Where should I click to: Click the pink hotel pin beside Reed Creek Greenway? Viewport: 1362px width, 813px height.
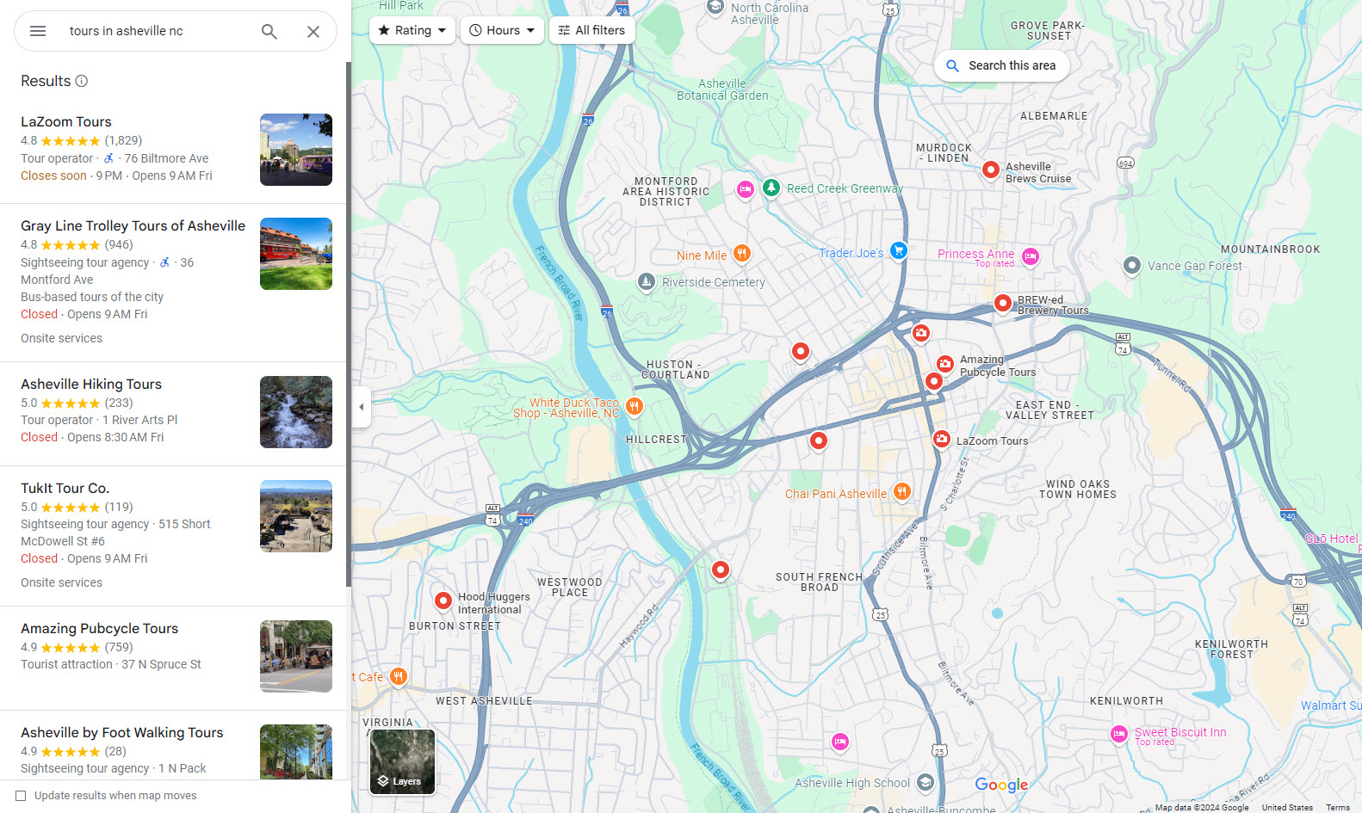pyautogui.click(x=746, y=189)
